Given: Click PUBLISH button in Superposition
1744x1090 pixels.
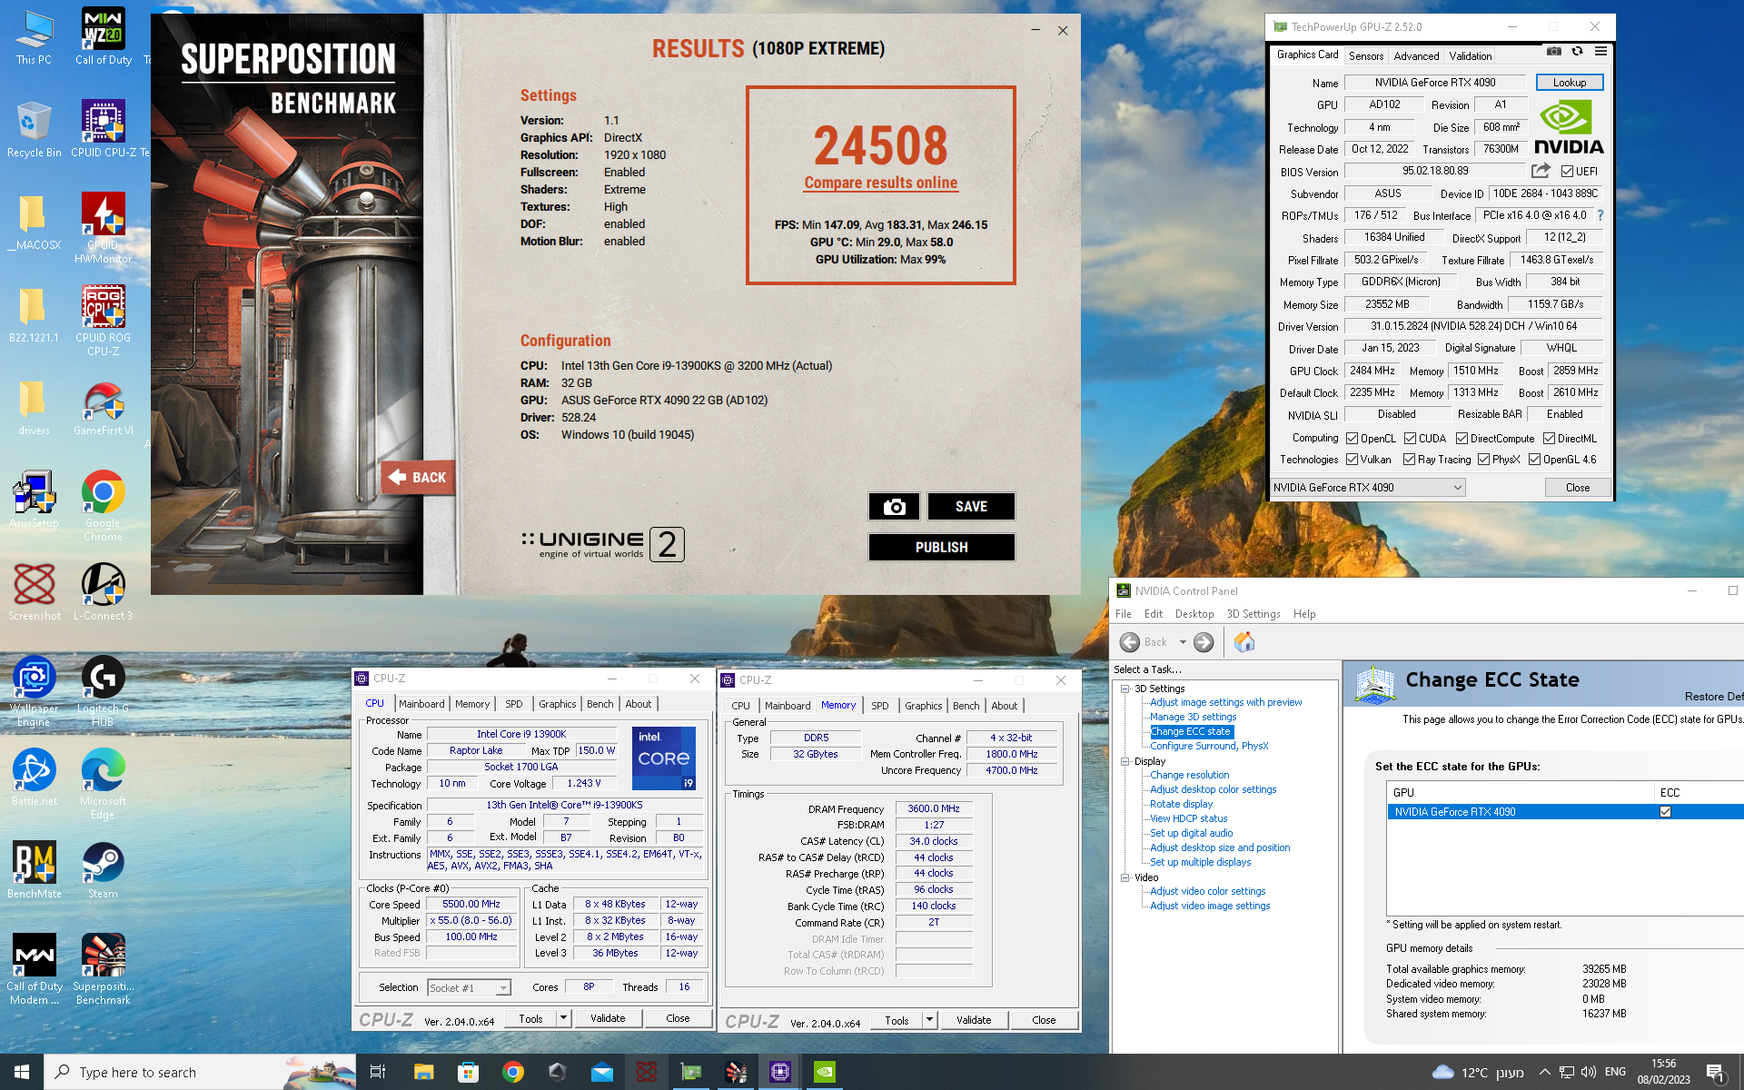Looking at the screenshot, I should pos(941,548).
